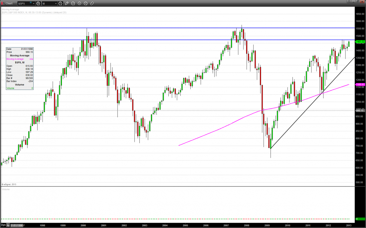Click the pink 1168.93 moving average price tag
The height and width of the screenshot is (228, 366).
(360, 85)
